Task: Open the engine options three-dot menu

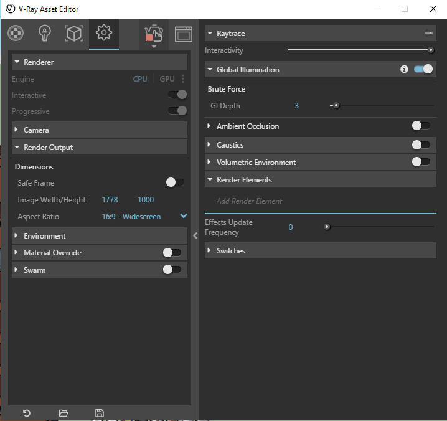Action: click(x=183, y=78)
